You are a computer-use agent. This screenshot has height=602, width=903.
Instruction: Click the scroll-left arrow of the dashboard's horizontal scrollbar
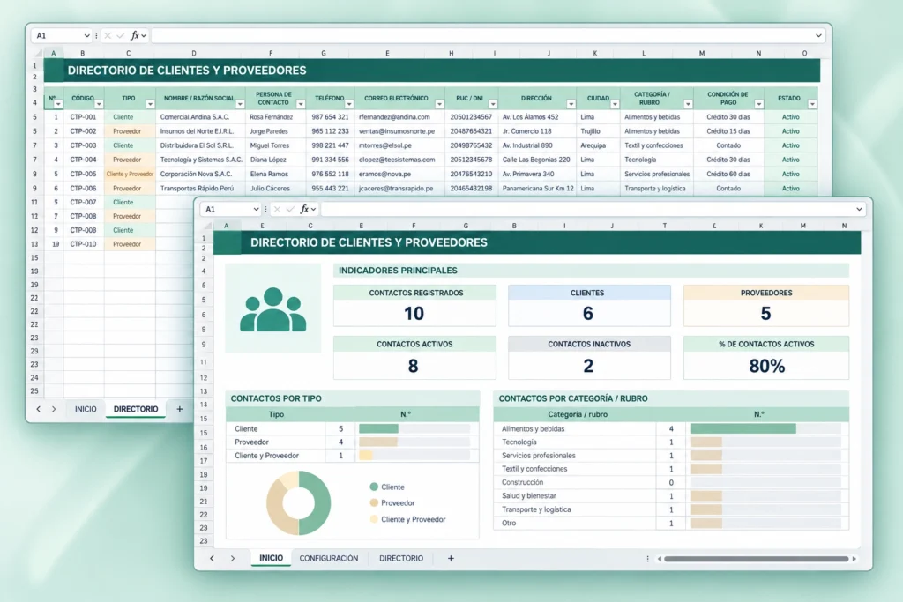[x=660, y=559]
